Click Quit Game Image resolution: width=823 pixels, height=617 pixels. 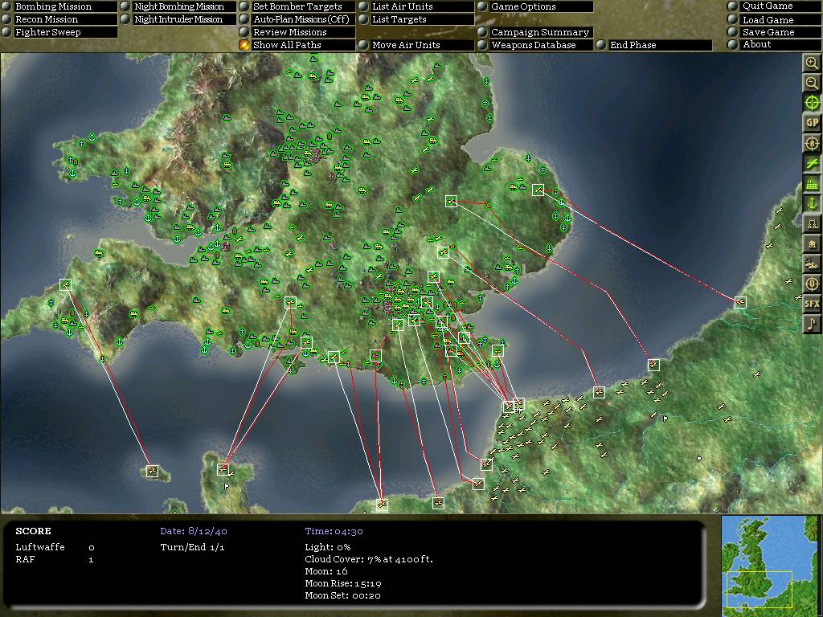pos(774,6)
